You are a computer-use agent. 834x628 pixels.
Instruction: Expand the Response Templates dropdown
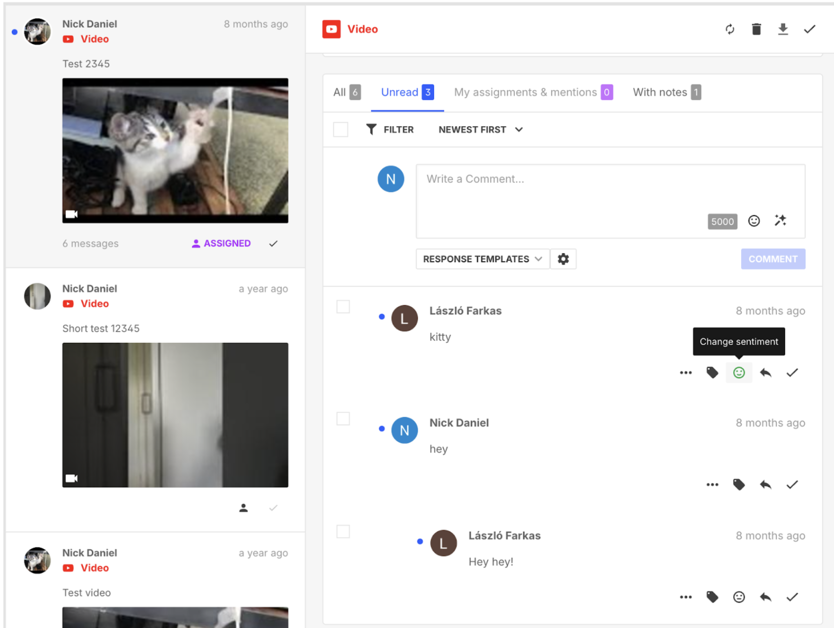(x=483, y=259)
